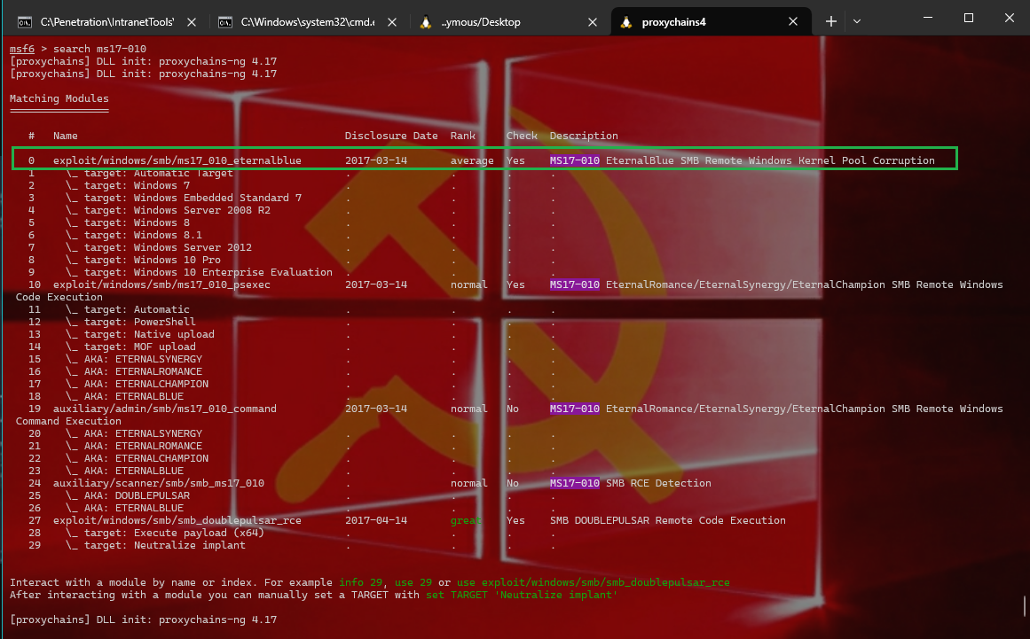Click the terminal scrollbar thumb
Image resolution: width=1030 pixels, height=639 pixels.
[x=1024, y=605]
